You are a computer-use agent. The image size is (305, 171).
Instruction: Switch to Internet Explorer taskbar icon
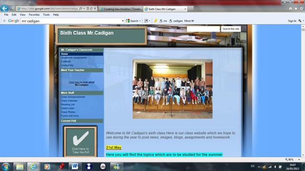tap(33, 167)
